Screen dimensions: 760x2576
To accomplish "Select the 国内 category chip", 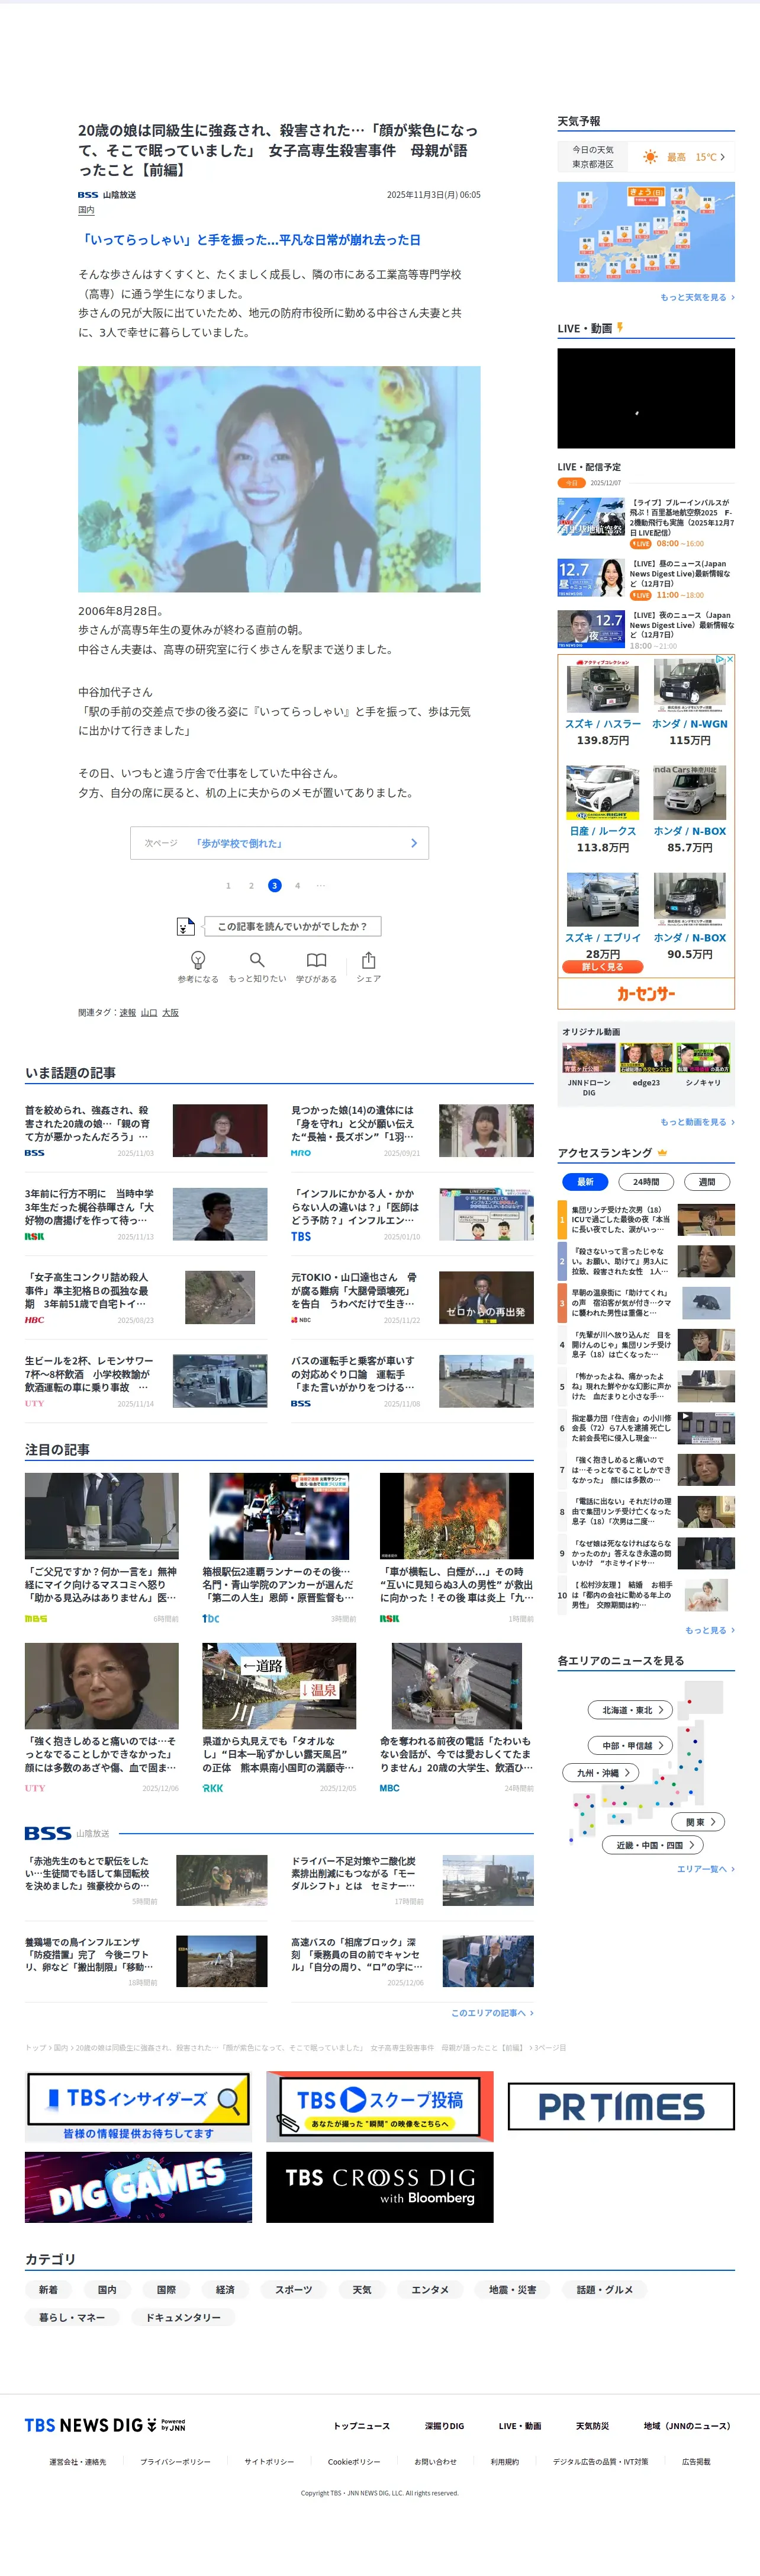I will [107, 2289].
